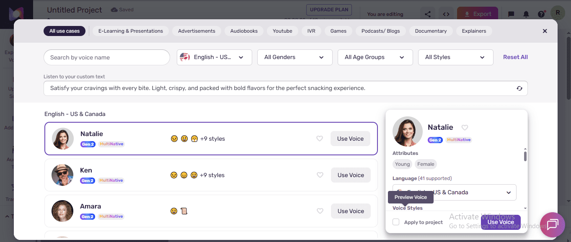Select the Documentary category
Screen dimensions: 571x242
tap(431, 31)
